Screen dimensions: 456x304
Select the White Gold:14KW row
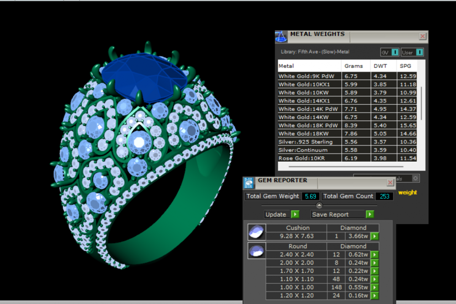[x=309, y=117]
